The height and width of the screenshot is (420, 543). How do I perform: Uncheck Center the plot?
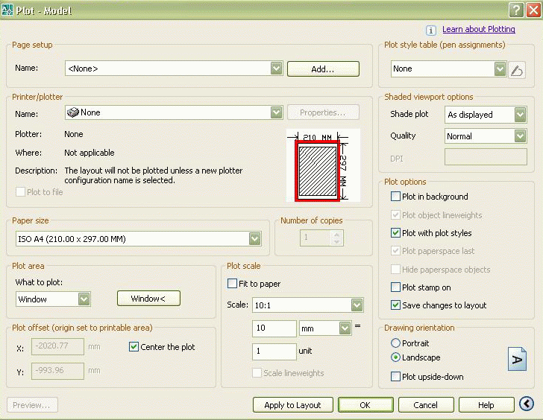[x=134, y=347]
